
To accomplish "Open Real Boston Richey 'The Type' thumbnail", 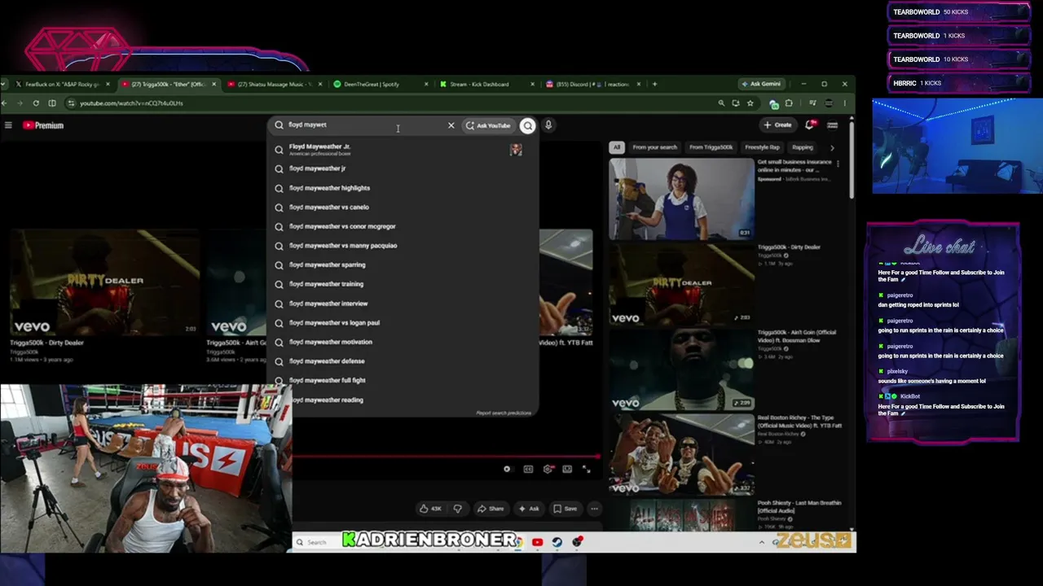I will [x=682, y=454].
